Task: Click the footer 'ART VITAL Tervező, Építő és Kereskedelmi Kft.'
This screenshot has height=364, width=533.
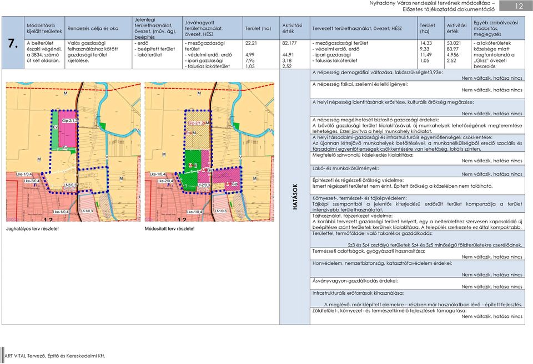Action: [55, 356]
